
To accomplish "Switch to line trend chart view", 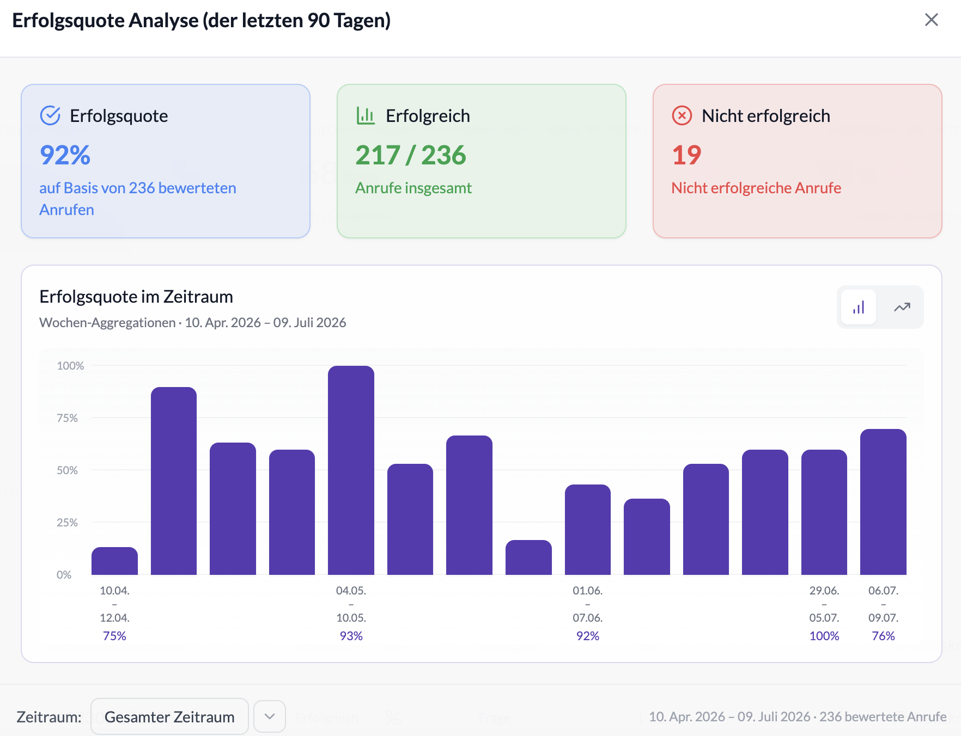I will (902, 308).
